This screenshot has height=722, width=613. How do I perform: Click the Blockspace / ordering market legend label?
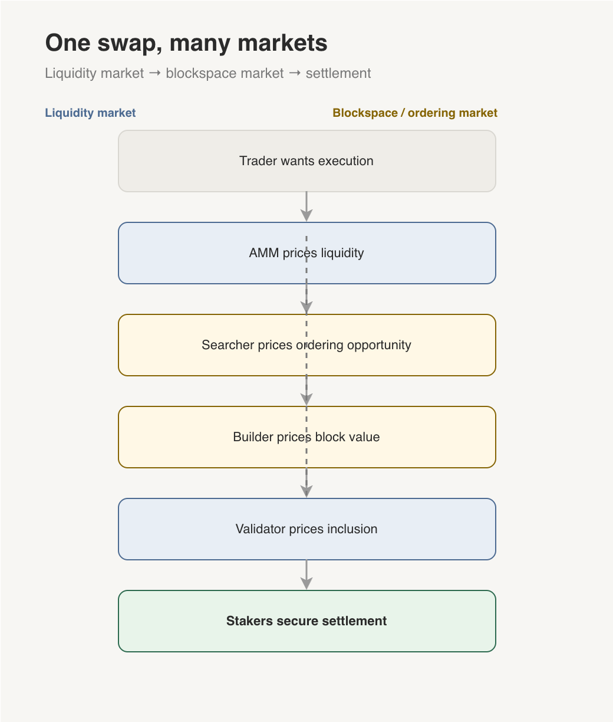(x=415, y=113)
